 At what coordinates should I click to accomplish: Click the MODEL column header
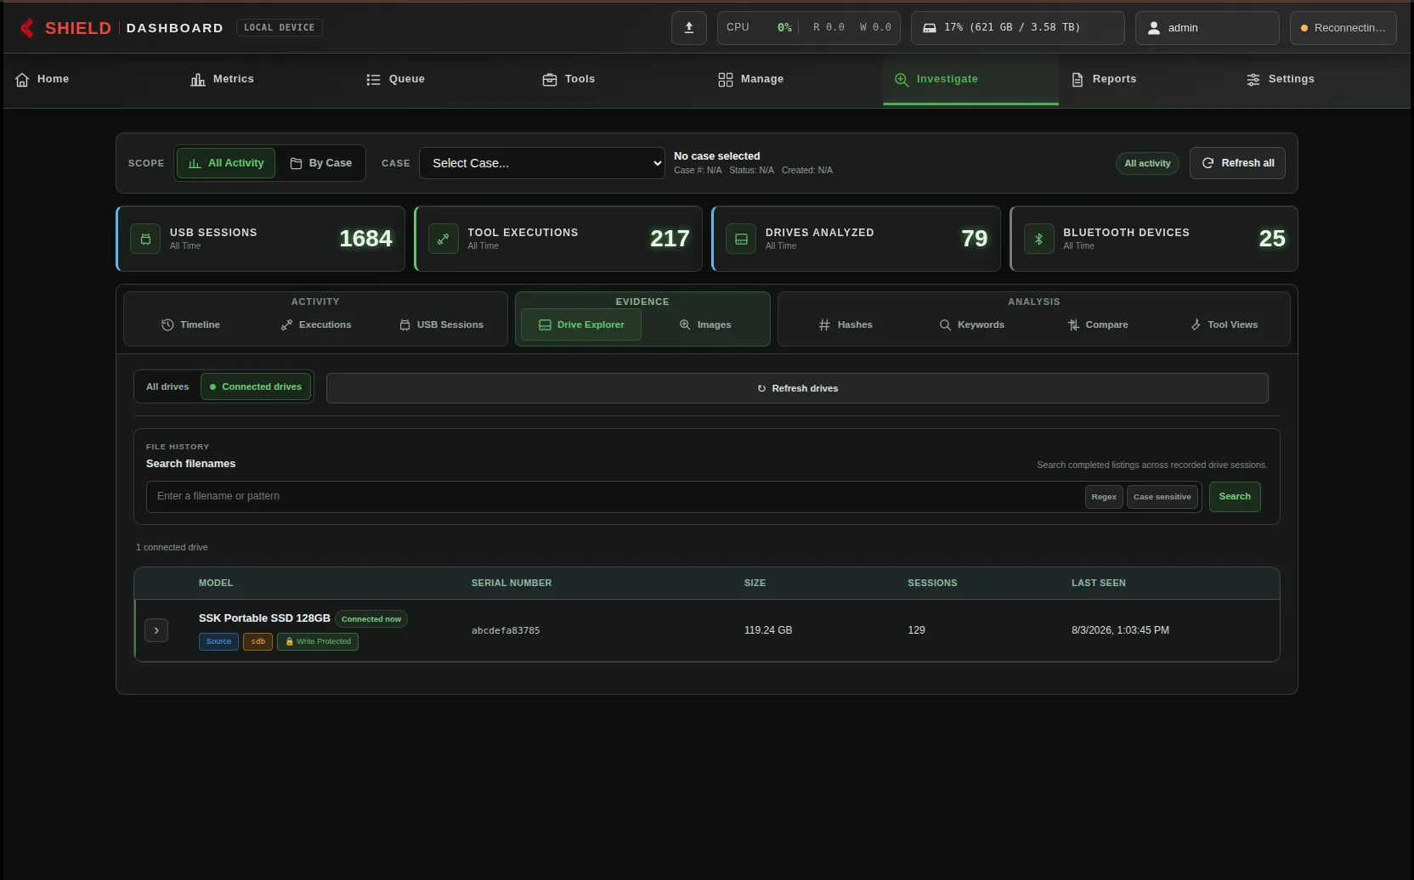pyautogui.click(x=216, y=583)
